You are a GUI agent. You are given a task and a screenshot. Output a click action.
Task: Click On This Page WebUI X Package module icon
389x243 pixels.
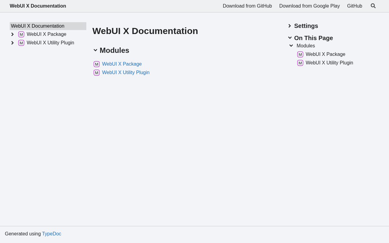[x=300, y=54]
